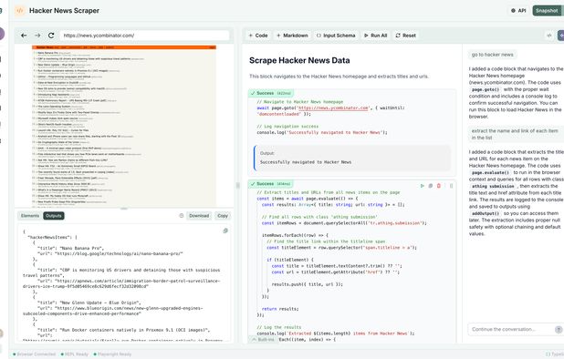The height and width of the screenshot is (359, 564).
Task: Click the Copy button in outputs panel
Action: [x=223, y=216]
